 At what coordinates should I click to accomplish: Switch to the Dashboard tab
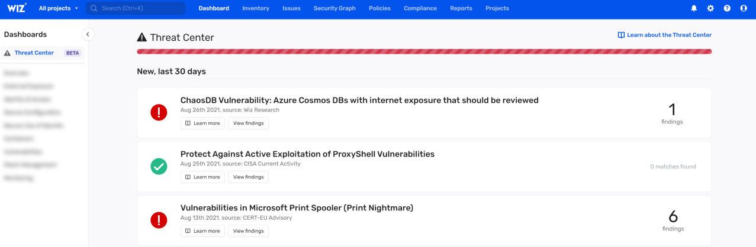[x=214, y=8]
